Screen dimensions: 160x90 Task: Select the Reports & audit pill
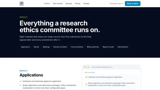coord(108,47)
